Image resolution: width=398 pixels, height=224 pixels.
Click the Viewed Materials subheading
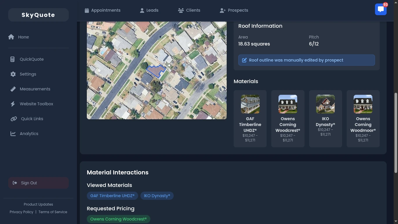[109, 185]
